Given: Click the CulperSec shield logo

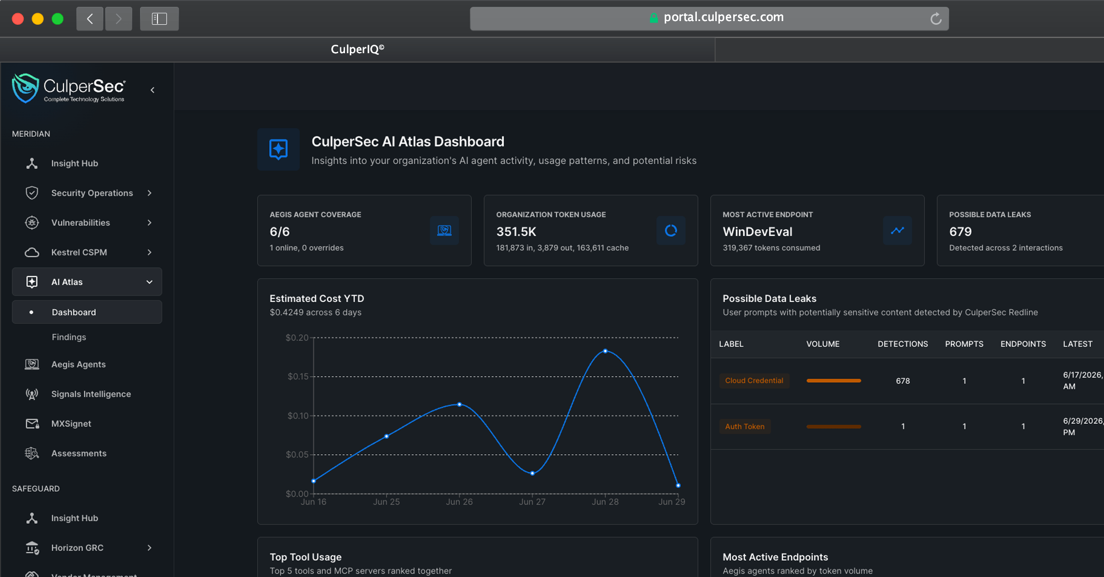Looking at the screenshot, I should click(x=25, y=88).
